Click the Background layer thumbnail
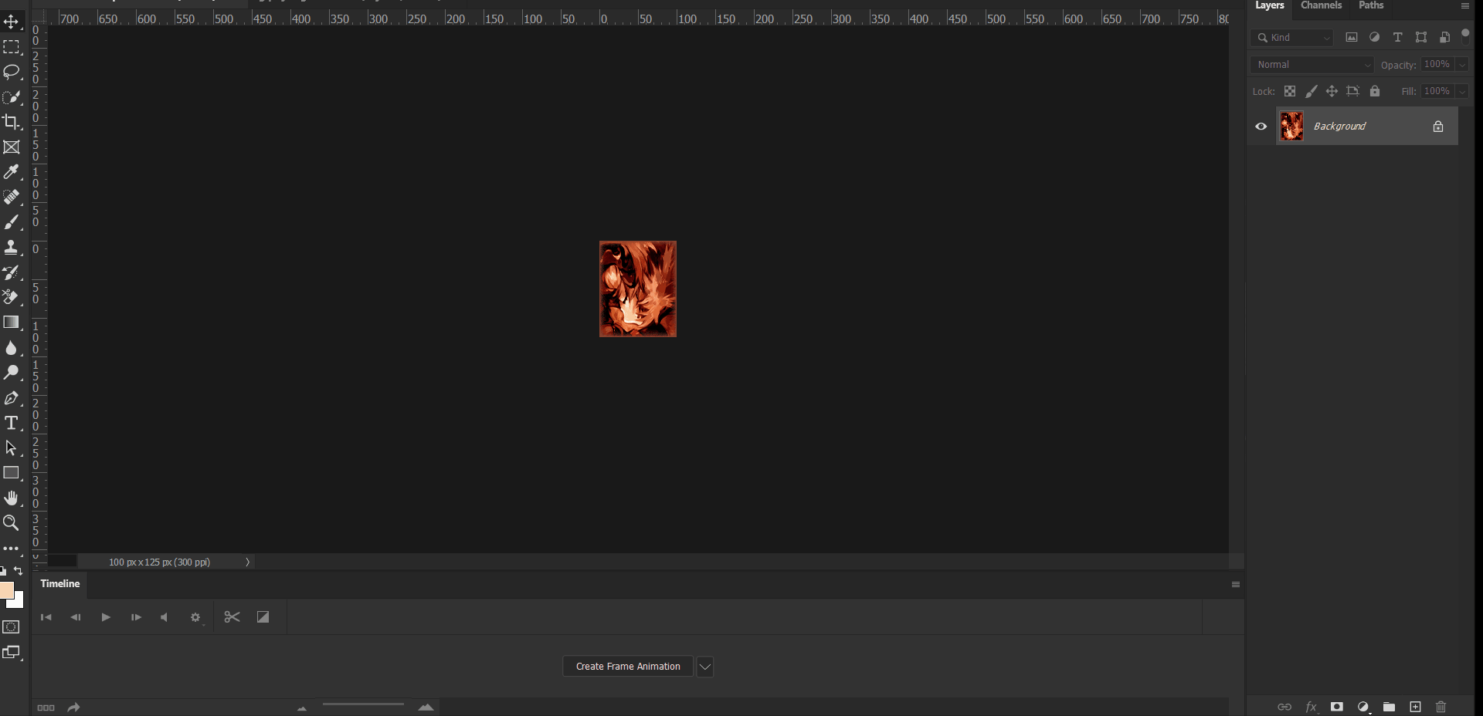 tap(1291, 127)
